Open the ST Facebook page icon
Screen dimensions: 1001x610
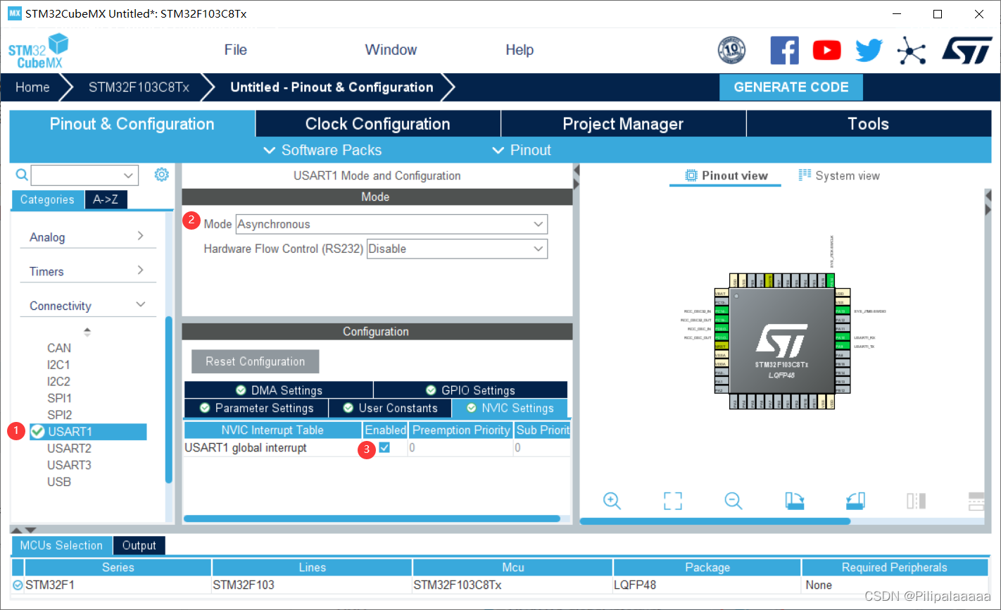click(784, 50)
